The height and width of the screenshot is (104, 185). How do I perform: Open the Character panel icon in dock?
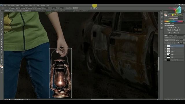pos(162,21)
